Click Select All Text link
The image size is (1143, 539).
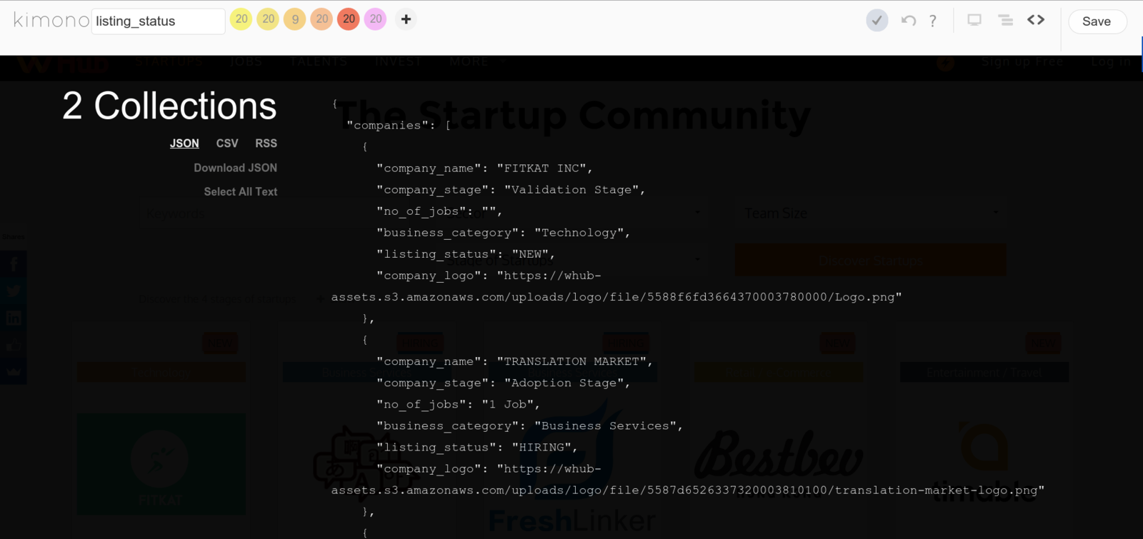(240, 191)
